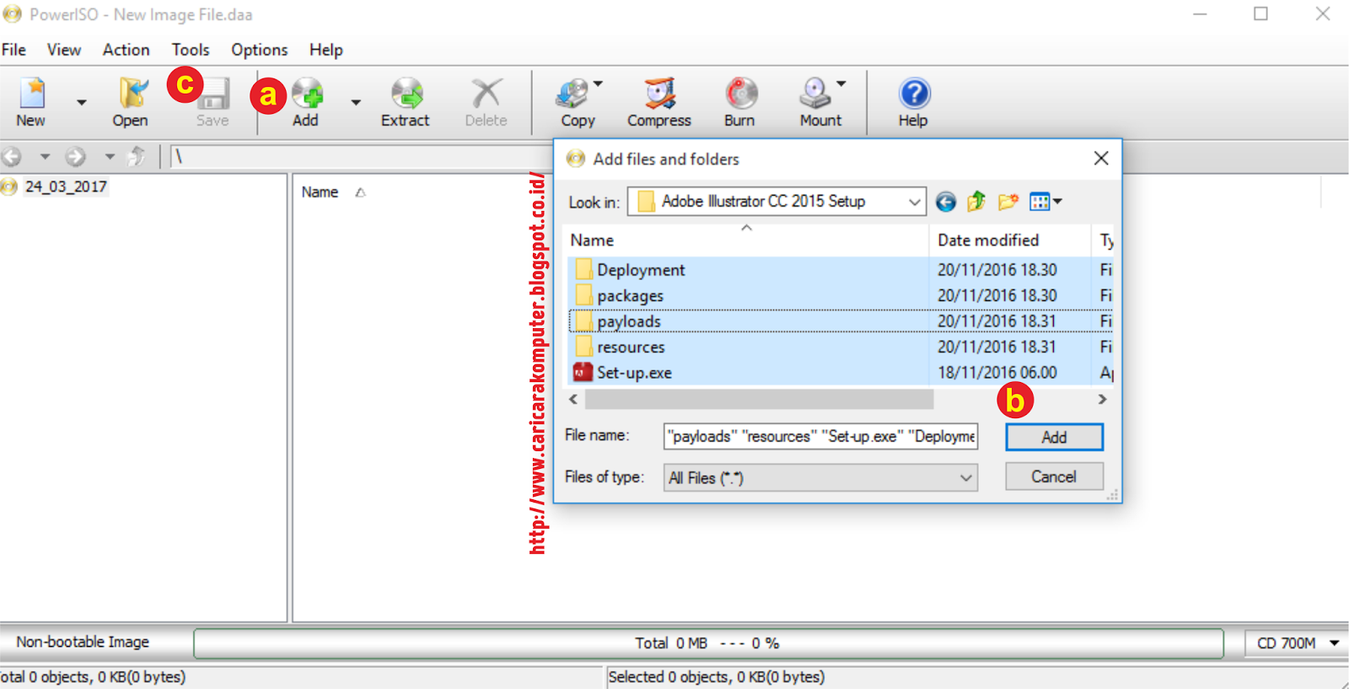The height and width of the screenshot is (689, 1349).
Task: Sort by the Name column header in main pane
Action: [320, 192]
